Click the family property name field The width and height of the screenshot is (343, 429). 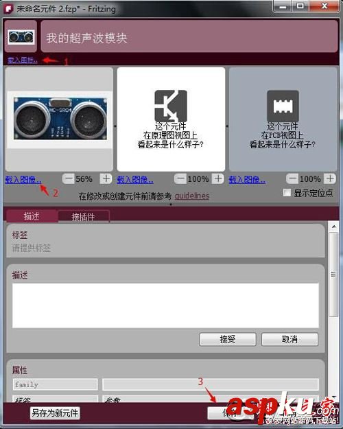coord(56,384)
